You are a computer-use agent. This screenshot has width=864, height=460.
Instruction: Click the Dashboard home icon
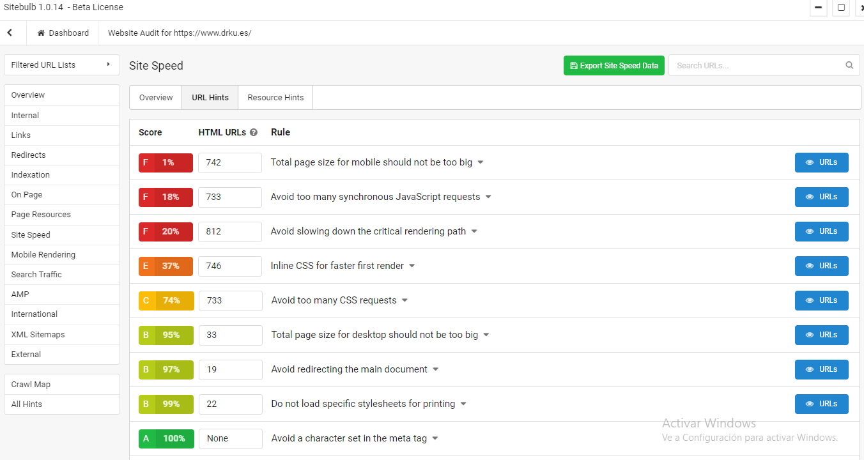(41, 33)
